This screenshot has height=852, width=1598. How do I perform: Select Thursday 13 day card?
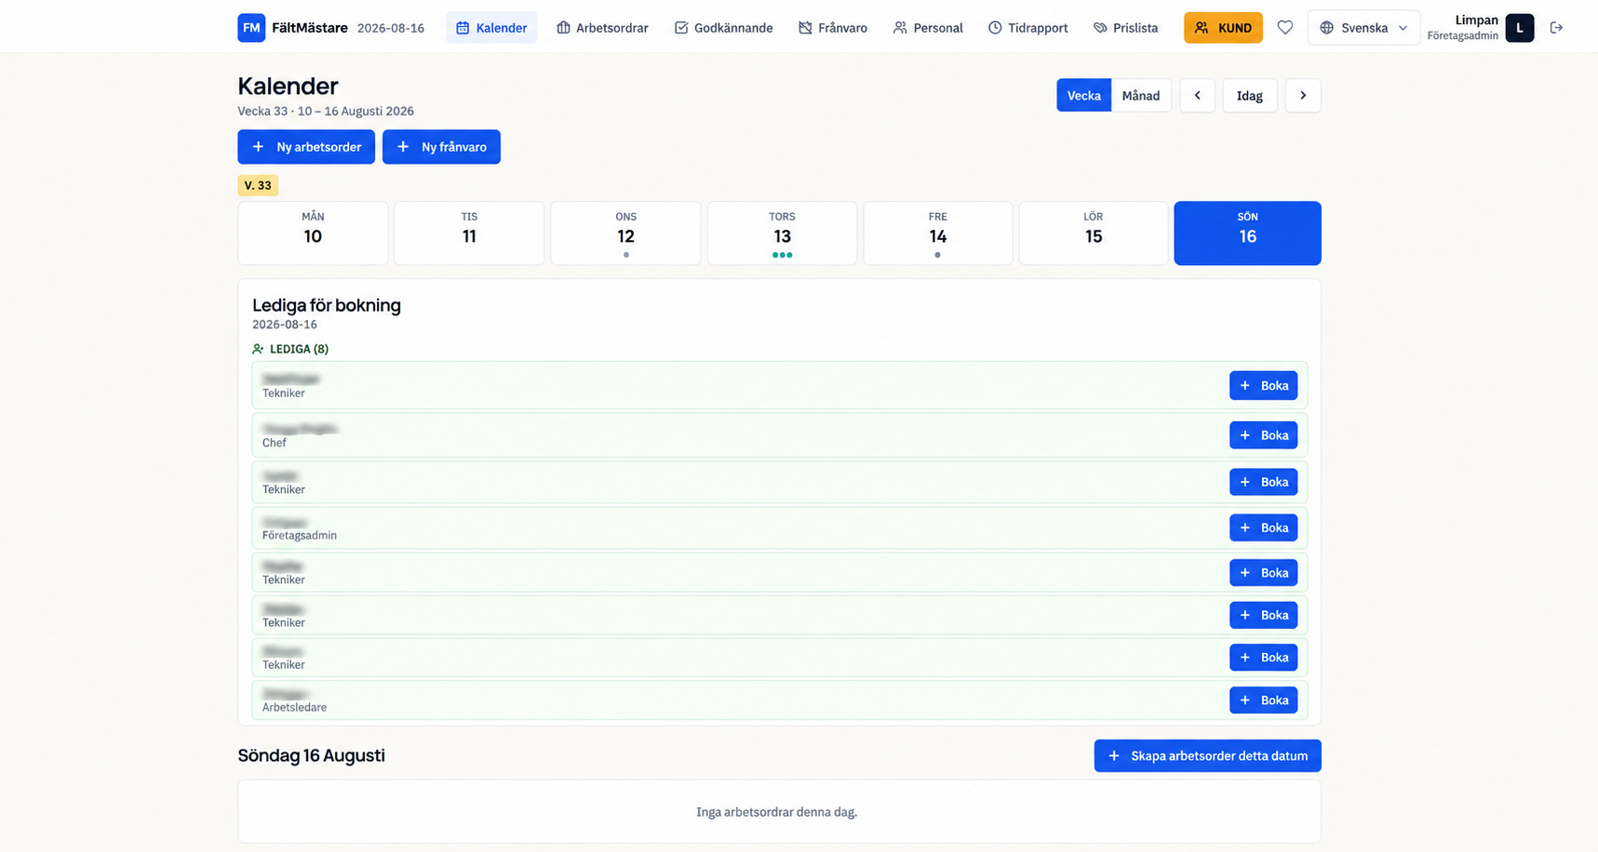click(x=782, y=233)
